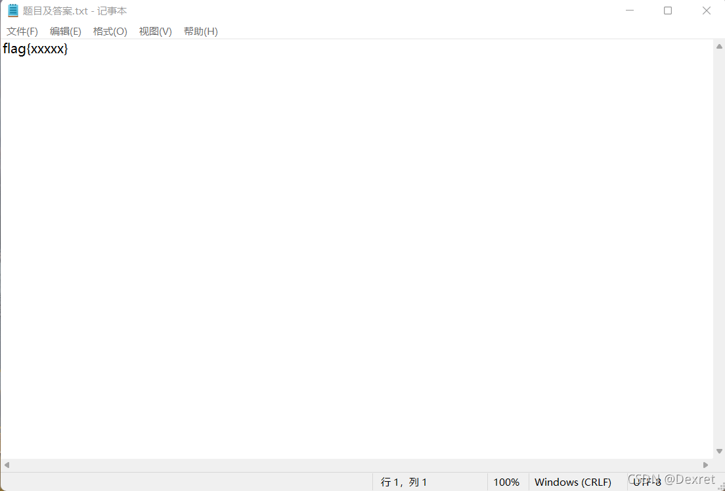The image size is (725, 491).
Task: Open the 格式(O) menu
Action: (110, 32)
